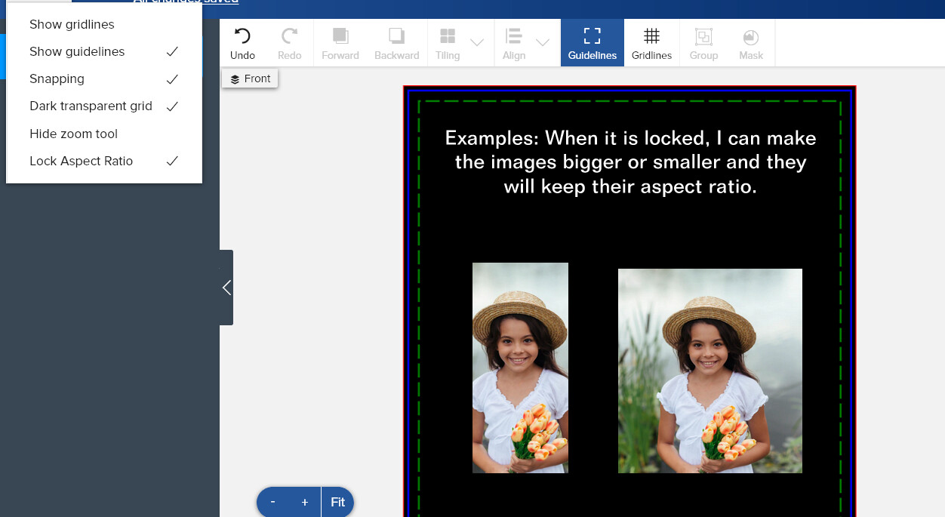
Task: Click the Fit zoom button
Action: pos(337,502)
